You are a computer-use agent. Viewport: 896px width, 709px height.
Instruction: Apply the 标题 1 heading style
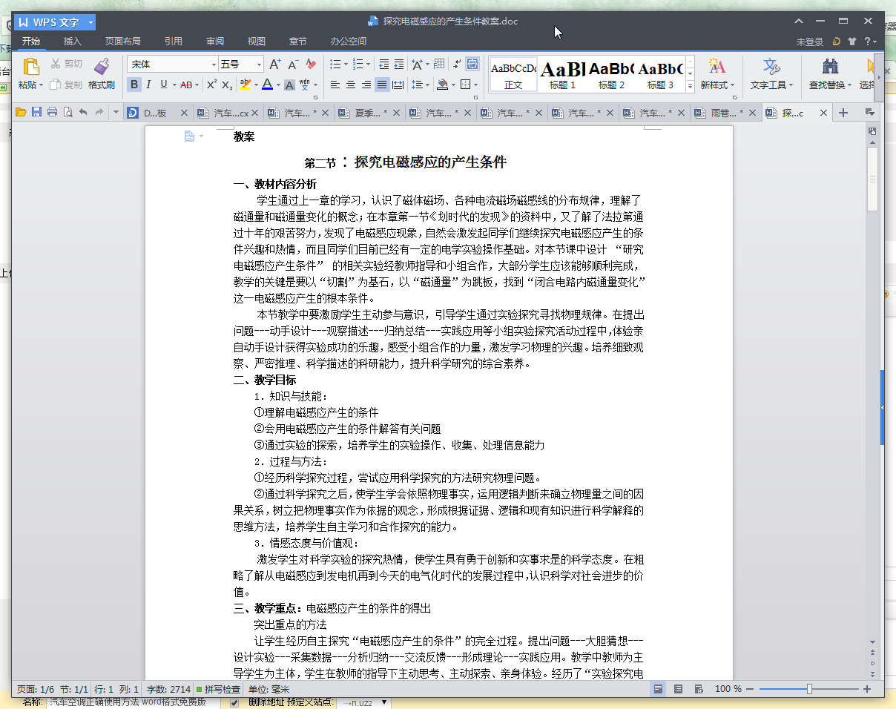562,73
